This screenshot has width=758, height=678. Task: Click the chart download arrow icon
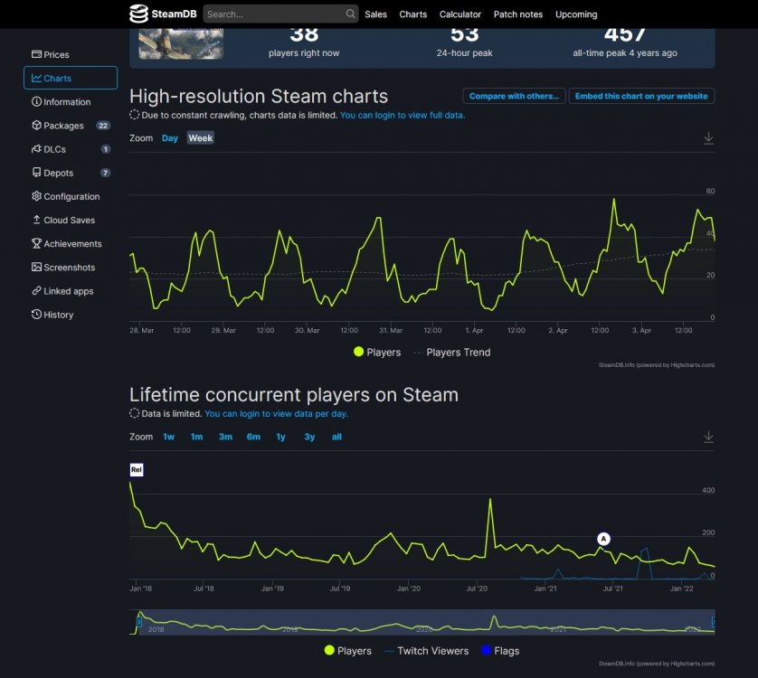708,138
